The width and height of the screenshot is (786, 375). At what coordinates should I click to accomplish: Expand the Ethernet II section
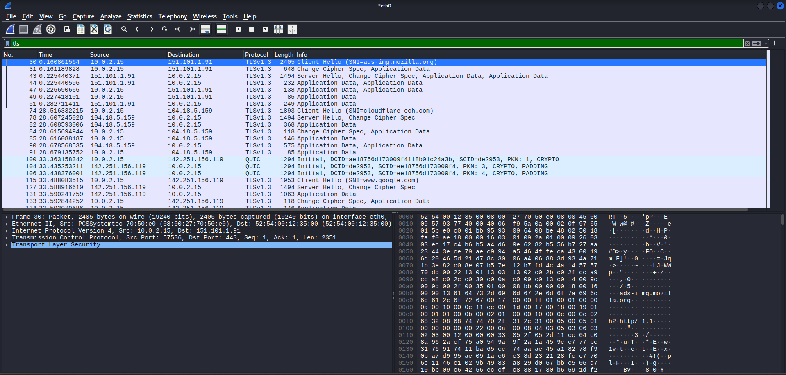(x=7, y=224)
